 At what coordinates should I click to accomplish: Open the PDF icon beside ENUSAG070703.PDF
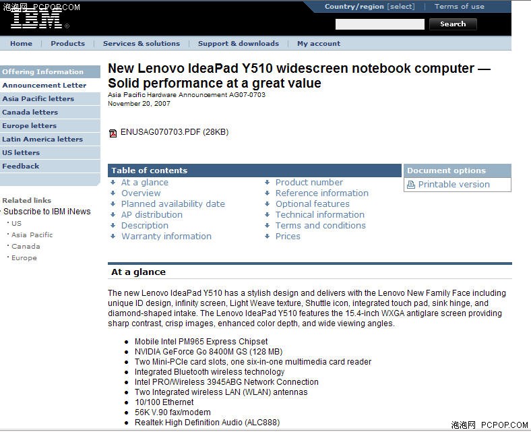point(113,133)
